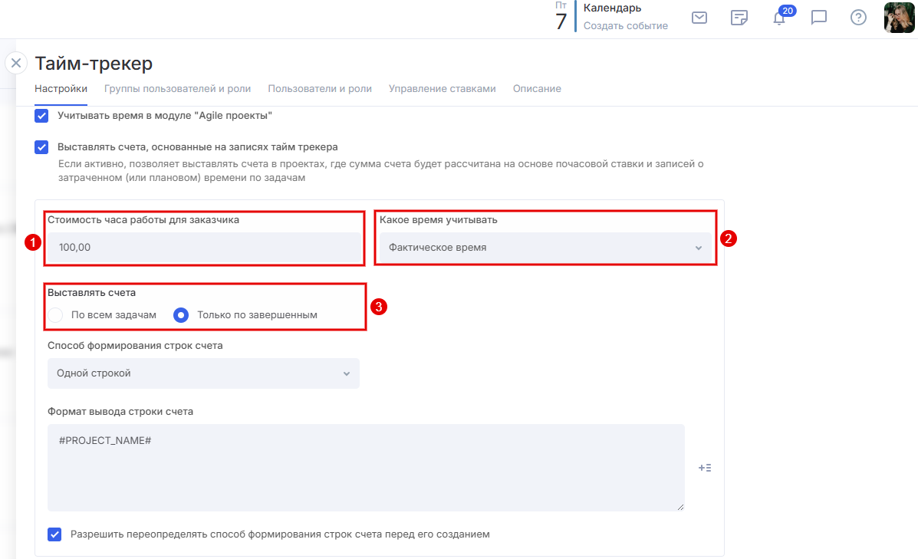Click the calendar date number 7

pos(561,21)
